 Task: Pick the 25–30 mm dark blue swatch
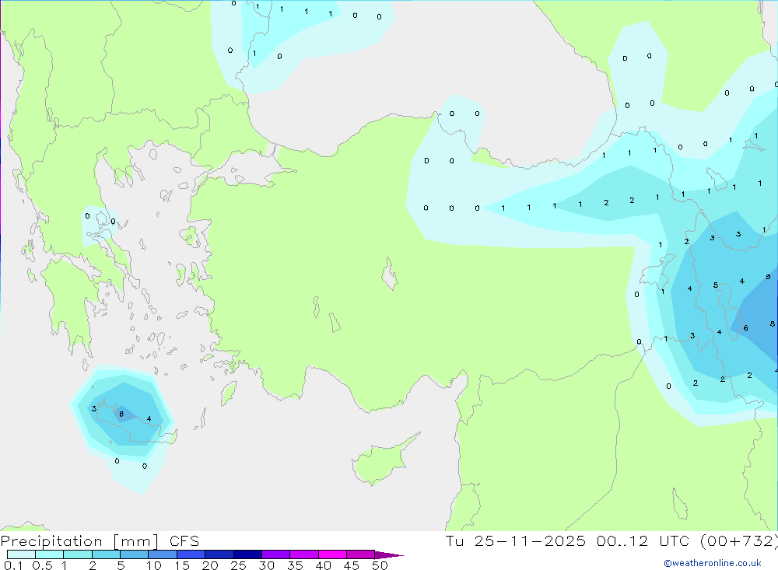coord(247,554)
